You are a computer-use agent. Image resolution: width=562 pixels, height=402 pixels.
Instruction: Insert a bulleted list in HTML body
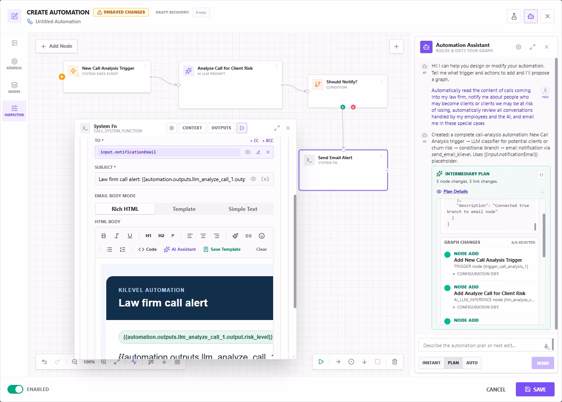point(109,249)
